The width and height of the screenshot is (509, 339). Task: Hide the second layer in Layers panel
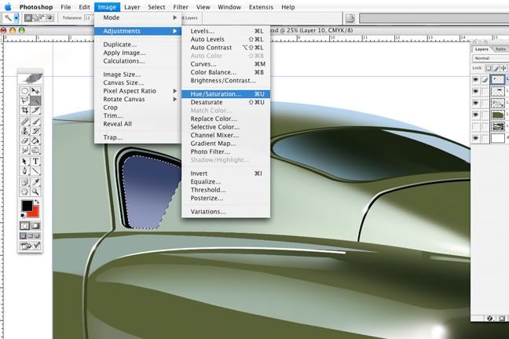point(475,91)
